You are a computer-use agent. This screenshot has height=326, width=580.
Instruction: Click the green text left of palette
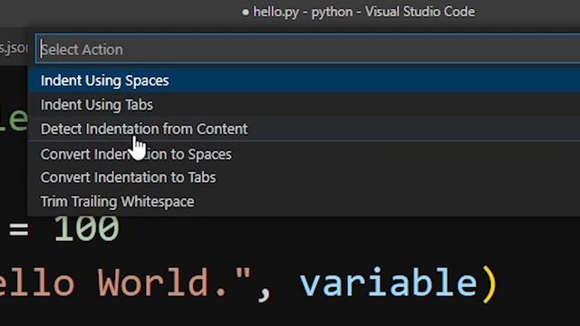(x=14, y=119)
